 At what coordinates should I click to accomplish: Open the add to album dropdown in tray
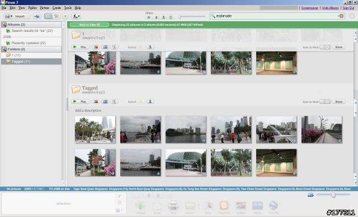(119, 210)
